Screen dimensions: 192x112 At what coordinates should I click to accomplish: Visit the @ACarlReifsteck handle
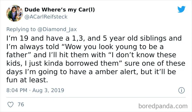coord(46,17)
